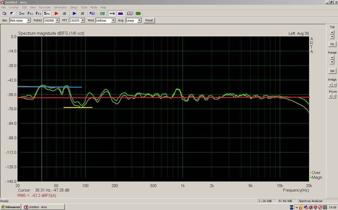Expand the Fs(Hz) sampling rate dropdown
338x210 pixels.
click(x=57, y=20)
